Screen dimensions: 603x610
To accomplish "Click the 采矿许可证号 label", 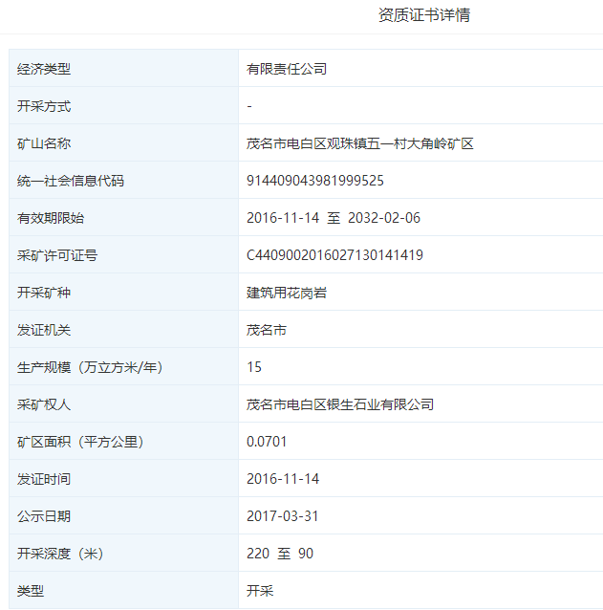I will pyautogui.click(x=57, y=255).
